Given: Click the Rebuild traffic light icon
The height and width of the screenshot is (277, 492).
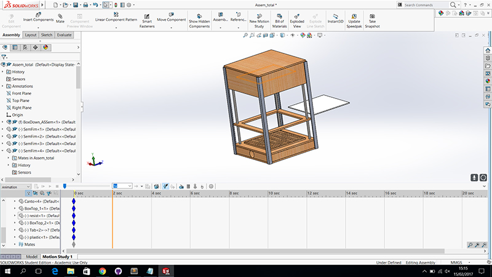Looking at the screenshot, I should [116, 5].
